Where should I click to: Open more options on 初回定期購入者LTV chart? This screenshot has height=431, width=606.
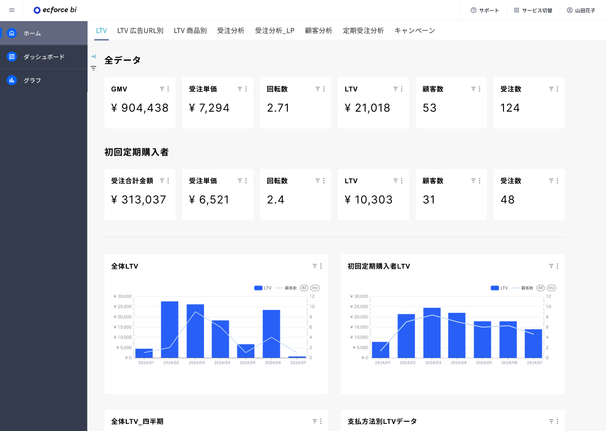click(x=557, y=266)
